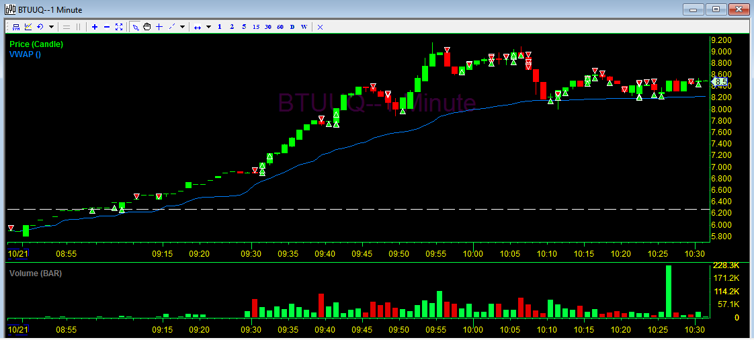Click the 08:55 time label on price chart
Screen dimensions: 754x340
(x=67, y=253)
